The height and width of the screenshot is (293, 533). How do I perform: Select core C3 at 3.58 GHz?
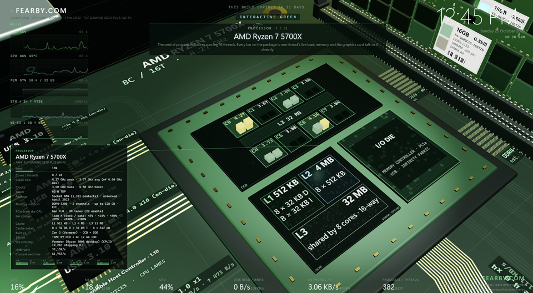point(307,88)
